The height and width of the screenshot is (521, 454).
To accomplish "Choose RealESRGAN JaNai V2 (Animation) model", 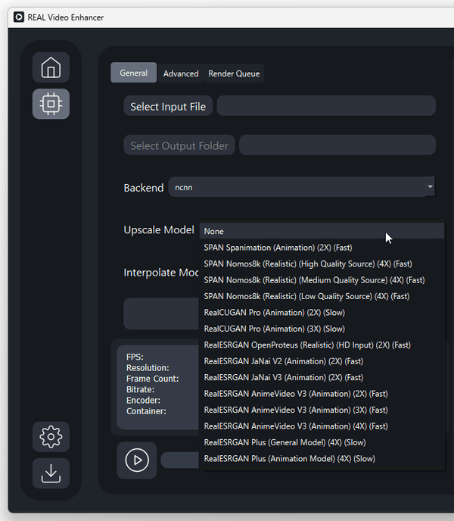I will [x=322, y=361].
